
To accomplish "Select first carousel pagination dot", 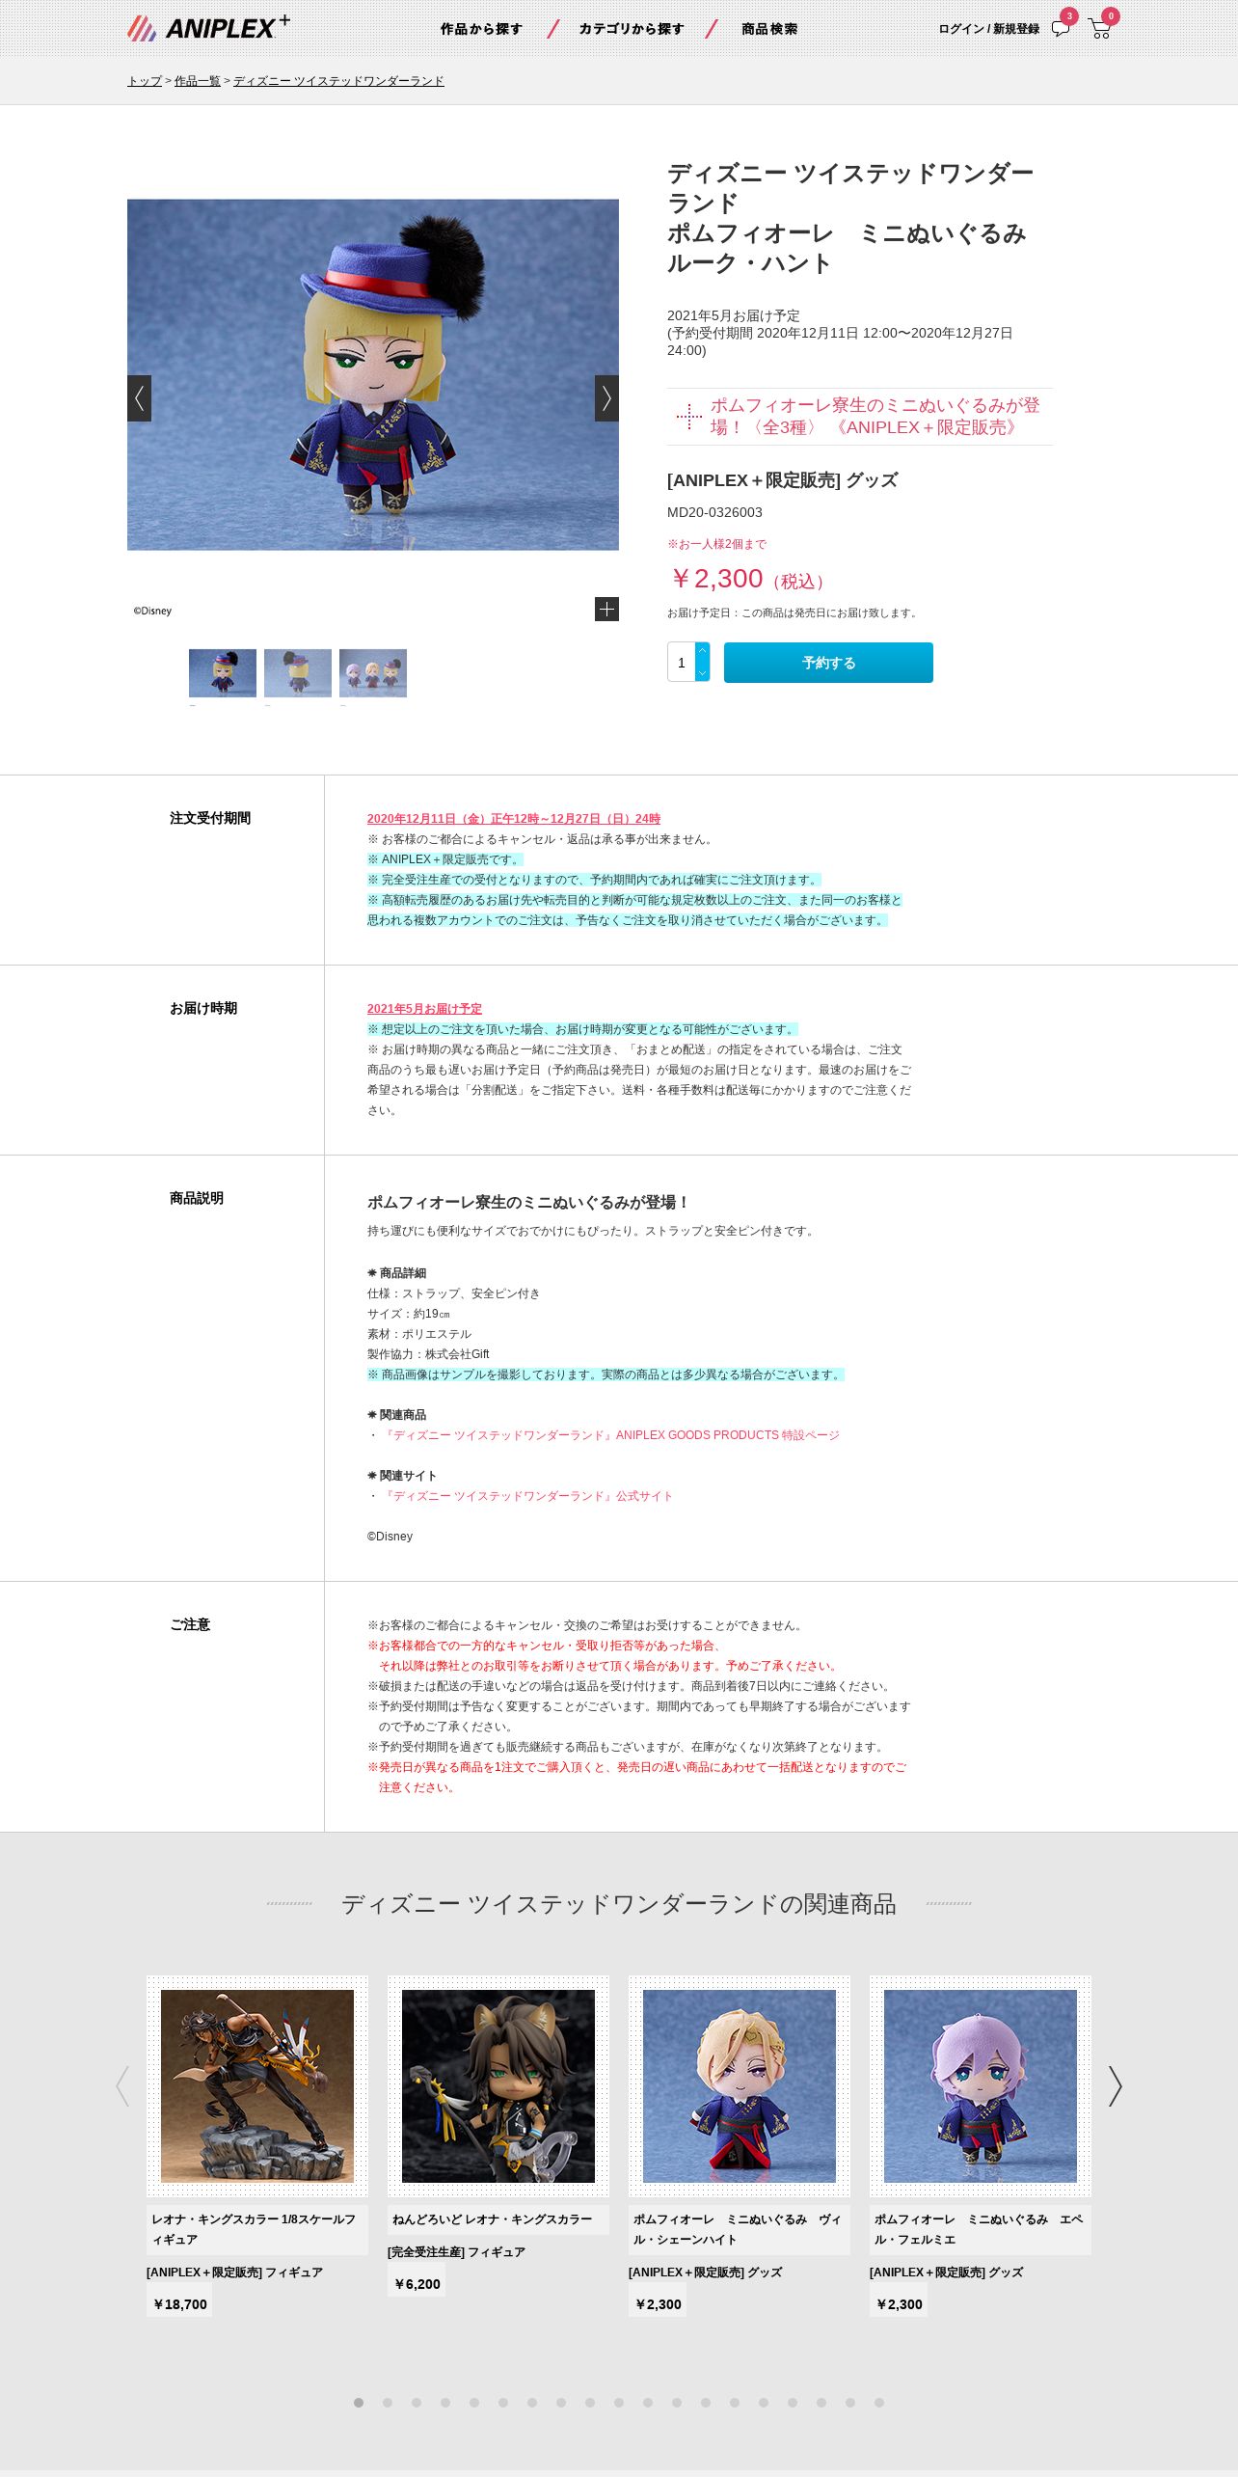I will [359, 2403].
